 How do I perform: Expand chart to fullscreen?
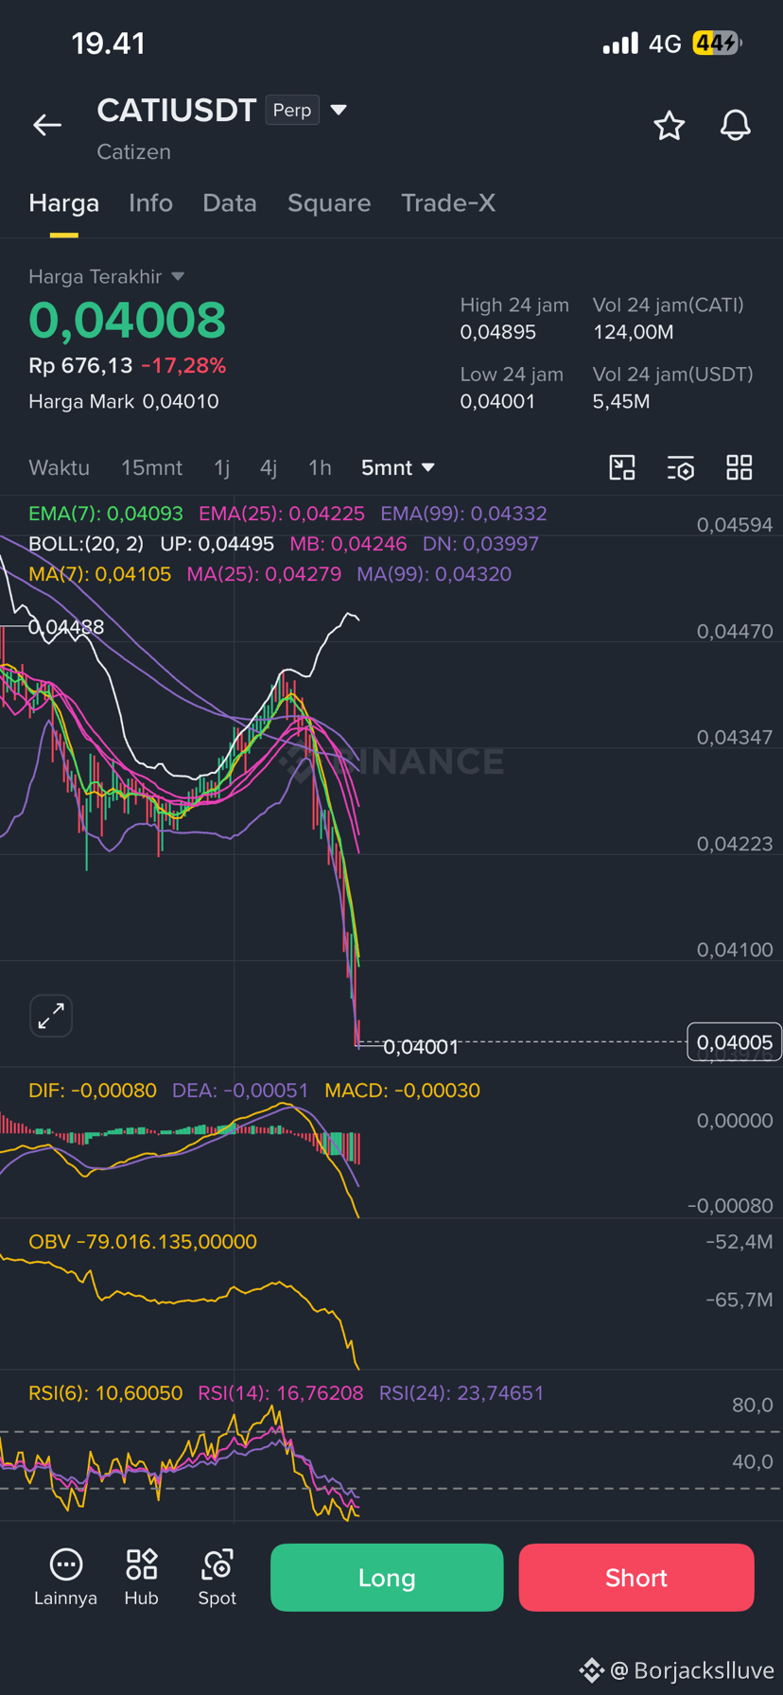coord(51,1016)
